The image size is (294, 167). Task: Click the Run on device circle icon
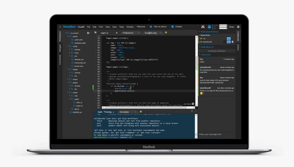pos(151,27)
